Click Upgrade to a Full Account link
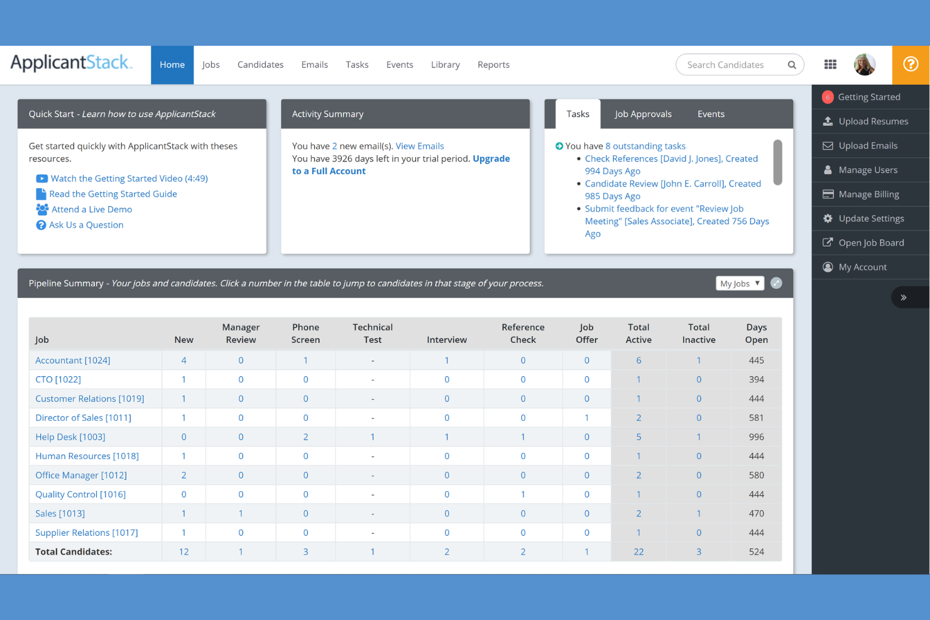Viewport: 930px width, 620px height. click(x=401, y=165)
